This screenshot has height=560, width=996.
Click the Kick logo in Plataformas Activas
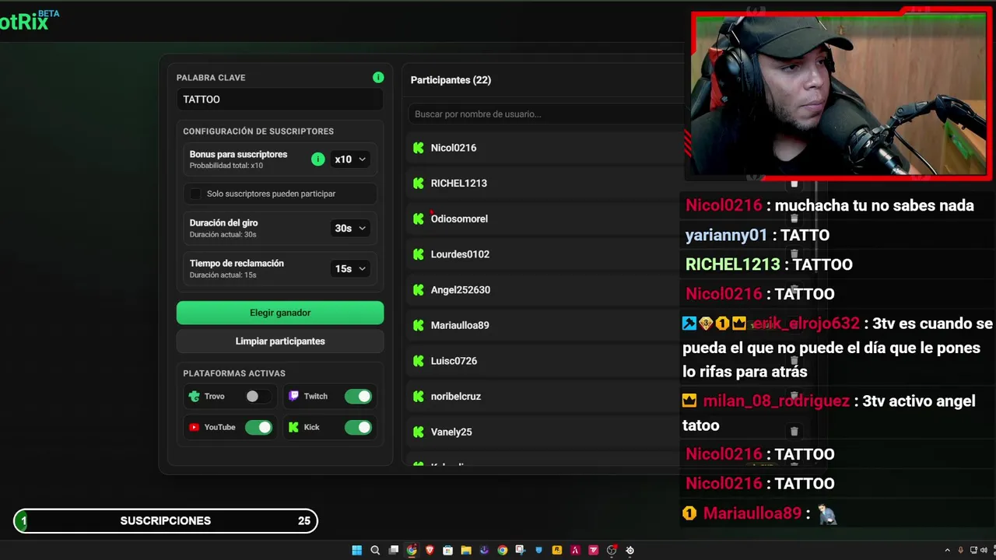293,427
